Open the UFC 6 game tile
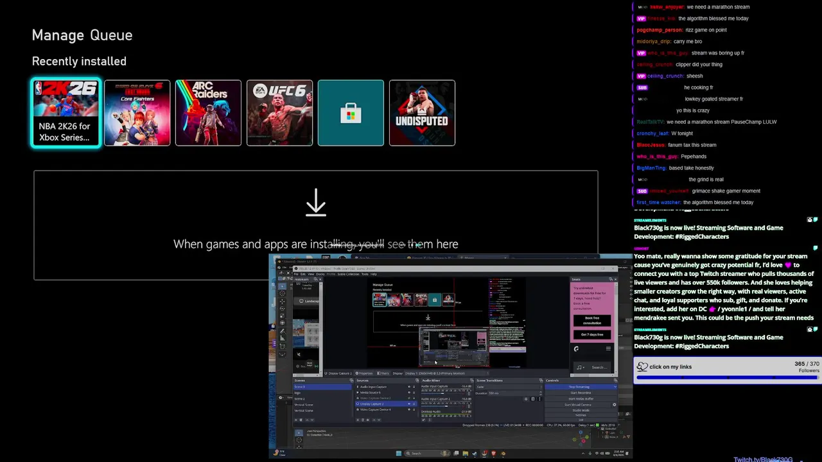 tap(279, 113)
